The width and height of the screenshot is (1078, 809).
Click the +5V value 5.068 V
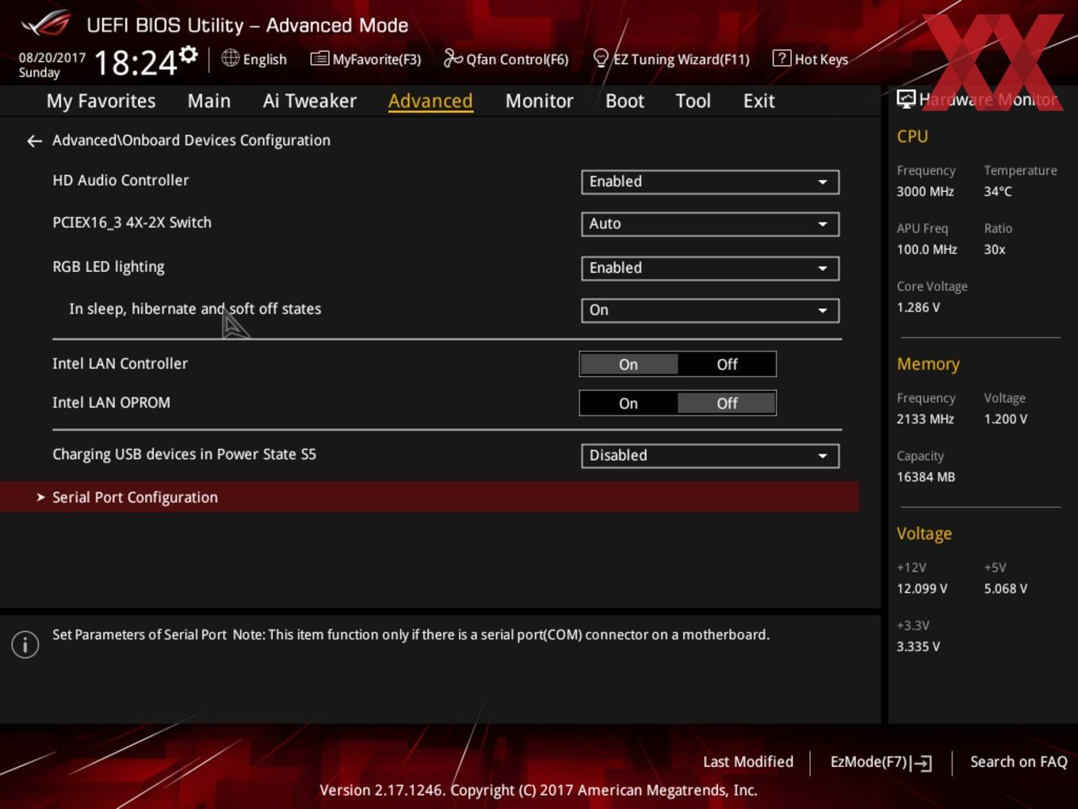1006,589
